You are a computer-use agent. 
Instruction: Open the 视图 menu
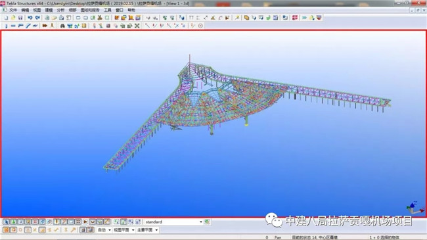37,10
